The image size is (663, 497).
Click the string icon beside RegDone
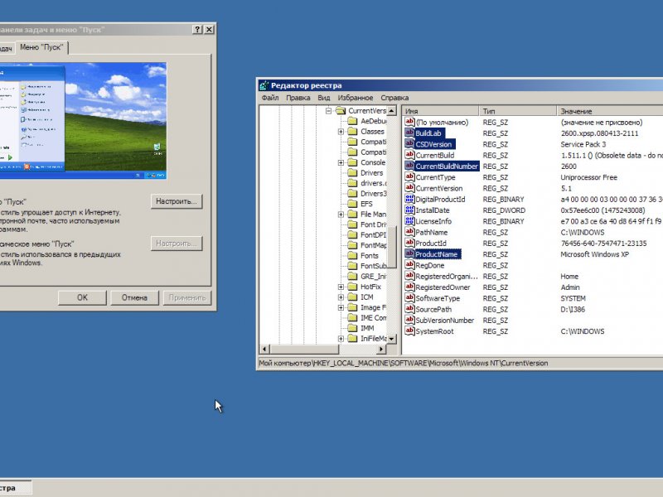(409, 264)
